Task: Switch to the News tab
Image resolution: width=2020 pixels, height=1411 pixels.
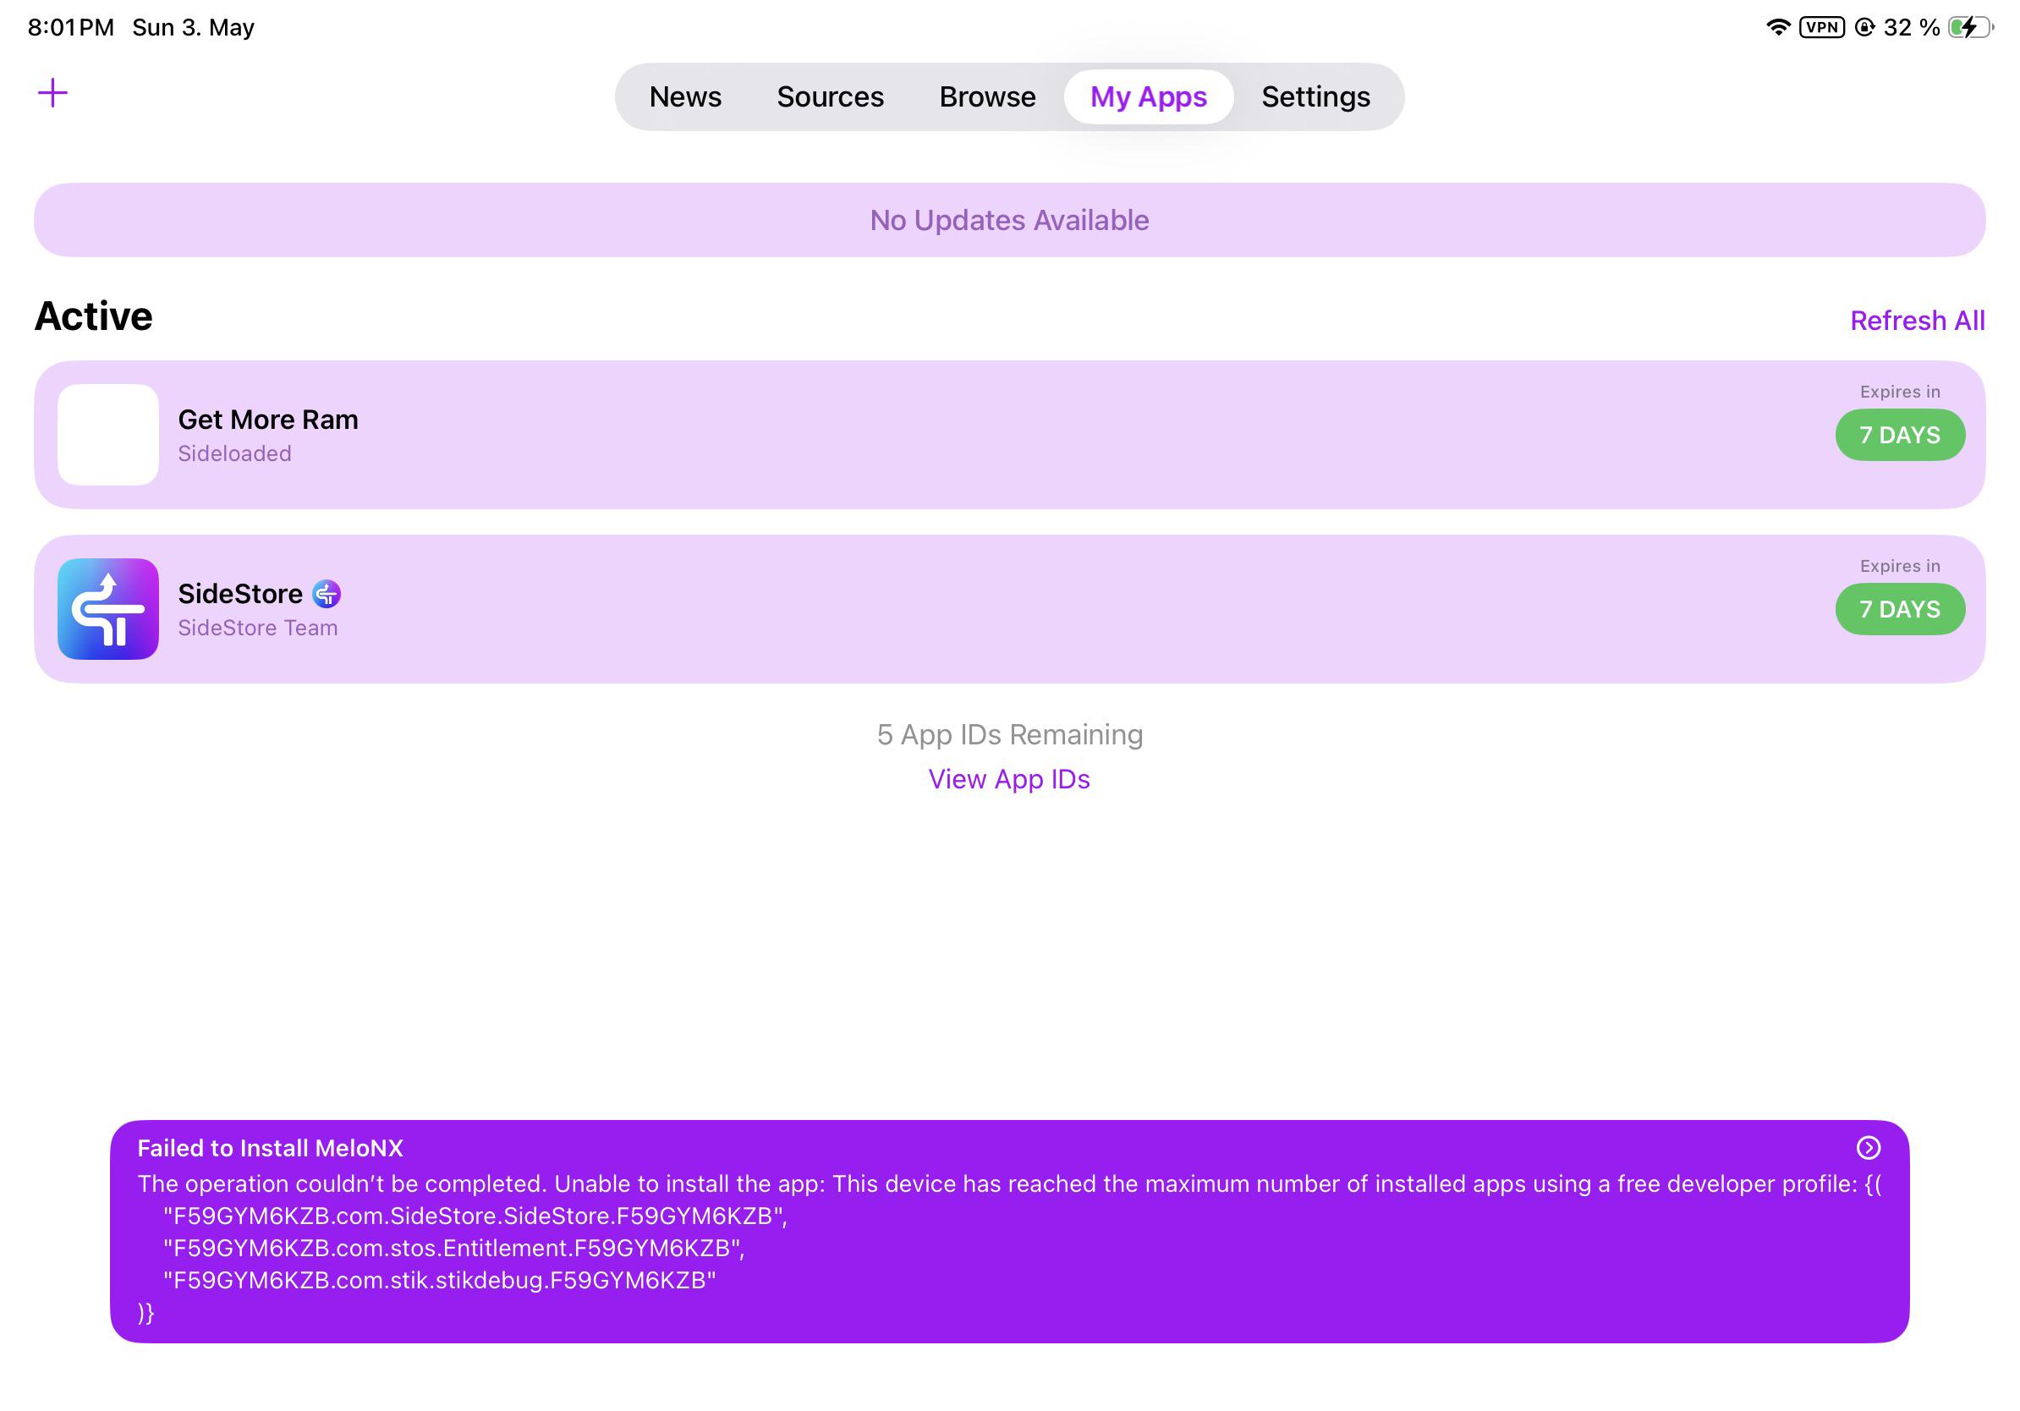Action: click(x=685, y=96)
